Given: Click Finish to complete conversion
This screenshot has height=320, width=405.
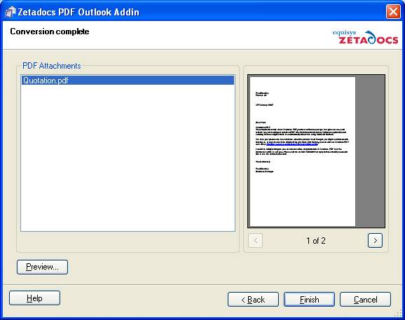Looking at the screenshot, I should [x=309, y=300].
